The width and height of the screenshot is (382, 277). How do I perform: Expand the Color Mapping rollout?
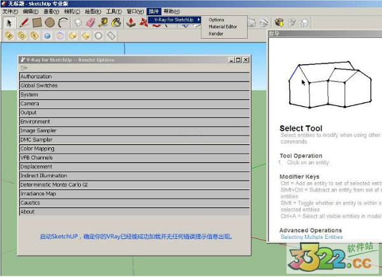click(x=134, y=149)
